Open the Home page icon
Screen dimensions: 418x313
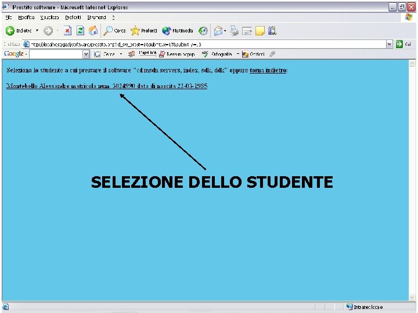[93, 31]
